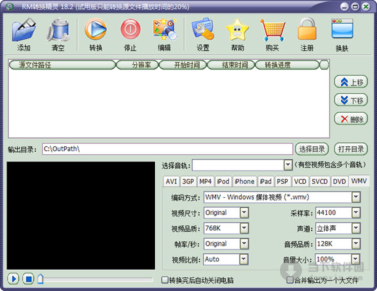This screenshot has width=377, height=291.
Task: Click the 购买 (Buy) shopping cart icon
Action: [273, 30]
